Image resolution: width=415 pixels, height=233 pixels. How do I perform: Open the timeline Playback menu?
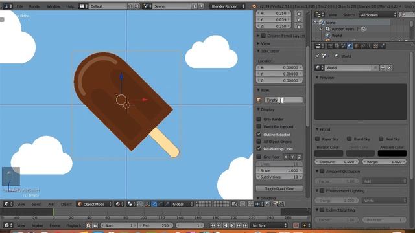click(x=73, y=225)
